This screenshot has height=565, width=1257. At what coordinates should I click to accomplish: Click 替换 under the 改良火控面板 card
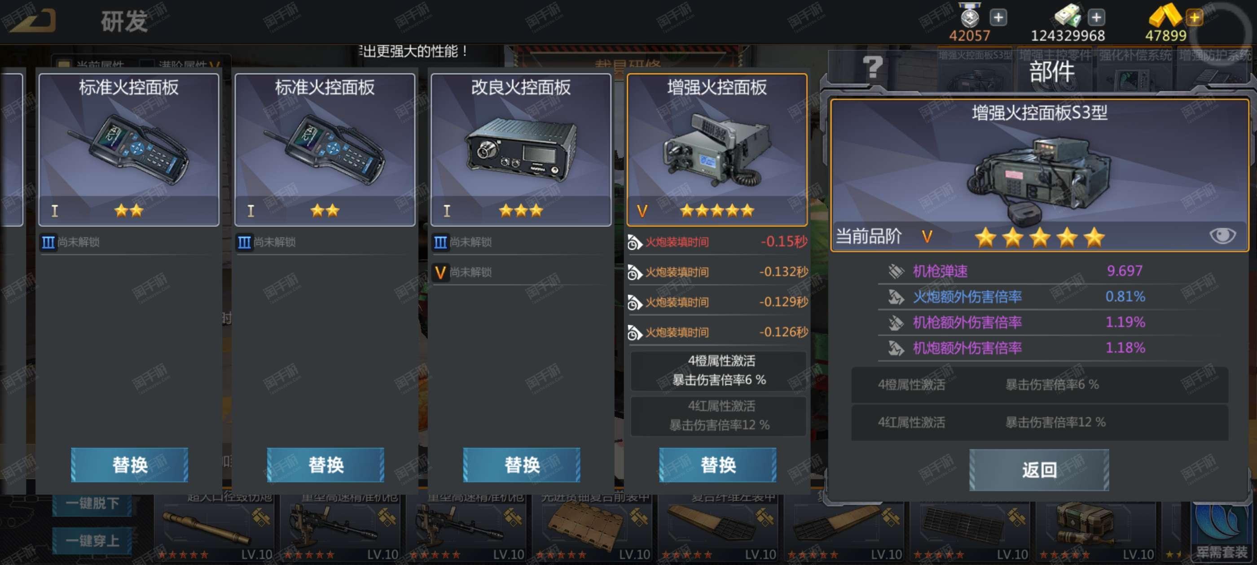point(521,465)
